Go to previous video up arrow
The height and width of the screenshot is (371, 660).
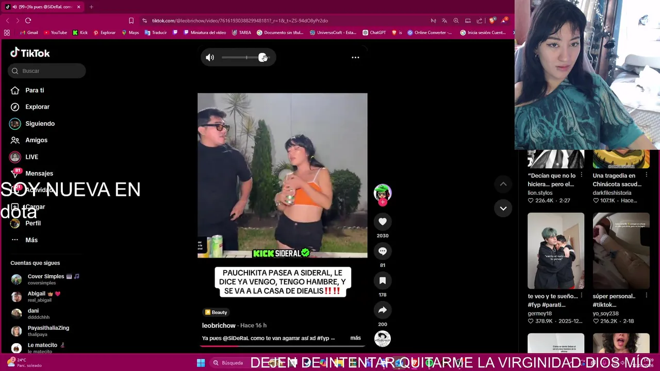point(503,184)
